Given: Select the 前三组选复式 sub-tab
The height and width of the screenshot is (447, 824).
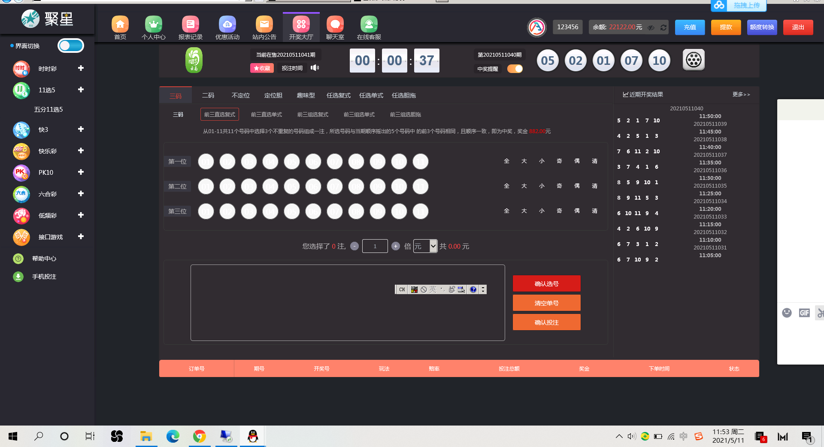Looking at the screenshot, I should (312, 115).
